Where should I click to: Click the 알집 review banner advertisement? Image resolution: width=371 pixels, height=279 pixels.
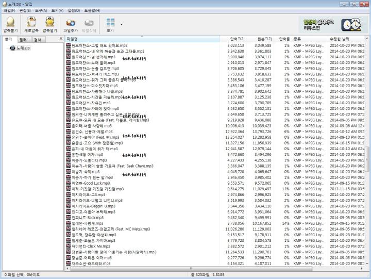coord(331,24)
